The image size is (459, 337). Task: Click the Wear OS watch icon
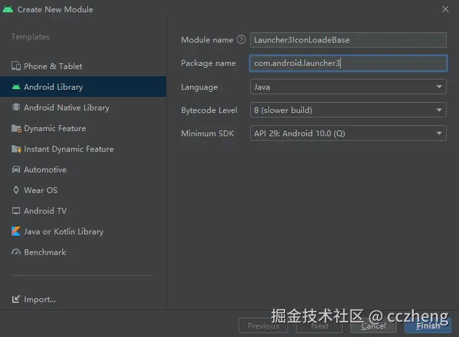click(x=16, y=190)
